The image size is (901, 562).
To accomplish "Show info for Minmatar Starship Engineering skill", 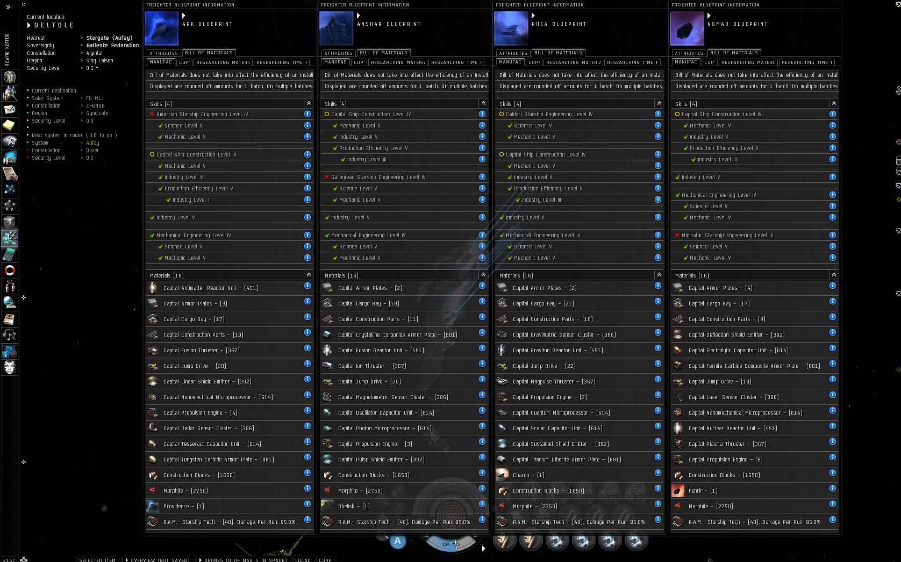I will tap(833, 235).
